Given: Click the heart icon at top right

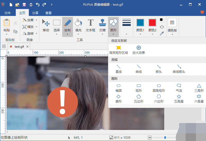Looking at the screenshot, I should pyautogui.click(x=202, y=12).
